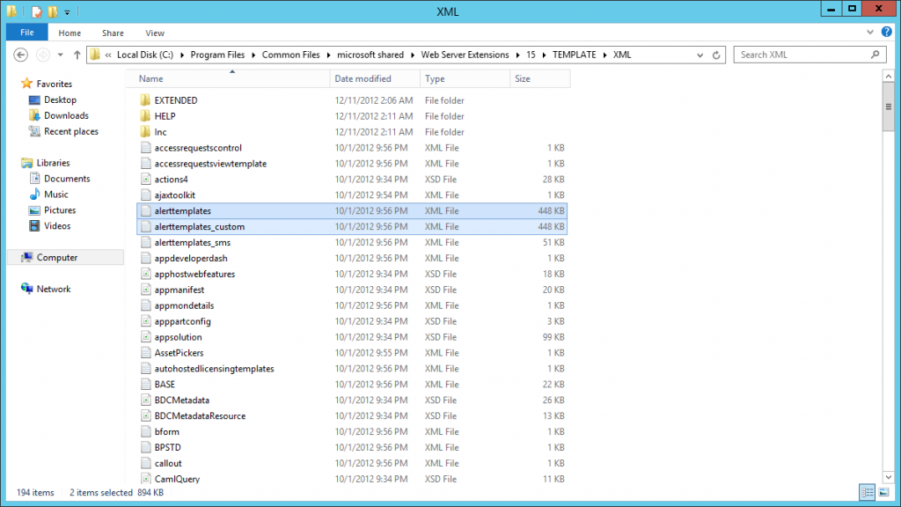The width and height of the screenshot is (901, 507).
Task: Select the appsolution file
Action: [352, 337]
